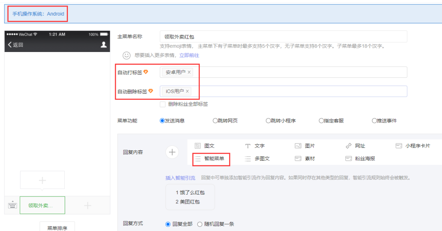Choose the 小程序卡片 reply type
This screenshot has height=231, width=442.
[x=413, y=146]
